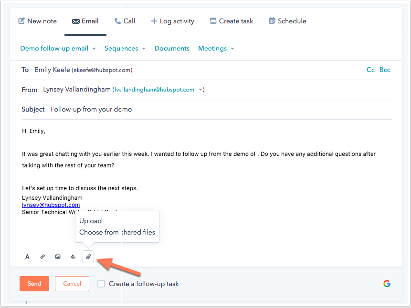Screen dimensions: 411x308
Task: Click the task icon beside Create task
Action: click(213, 21)
